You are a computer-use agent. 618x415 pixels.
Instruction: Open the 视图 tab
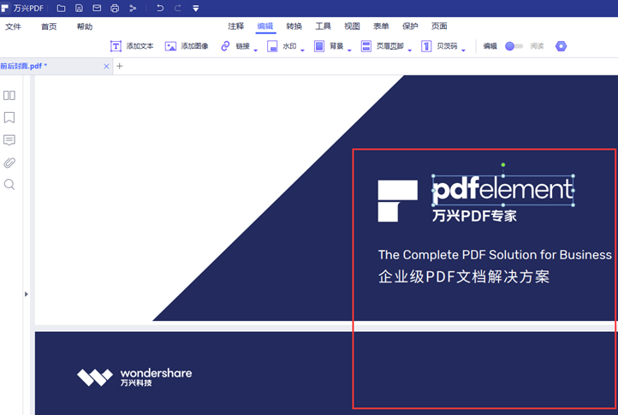pos(352,27)
